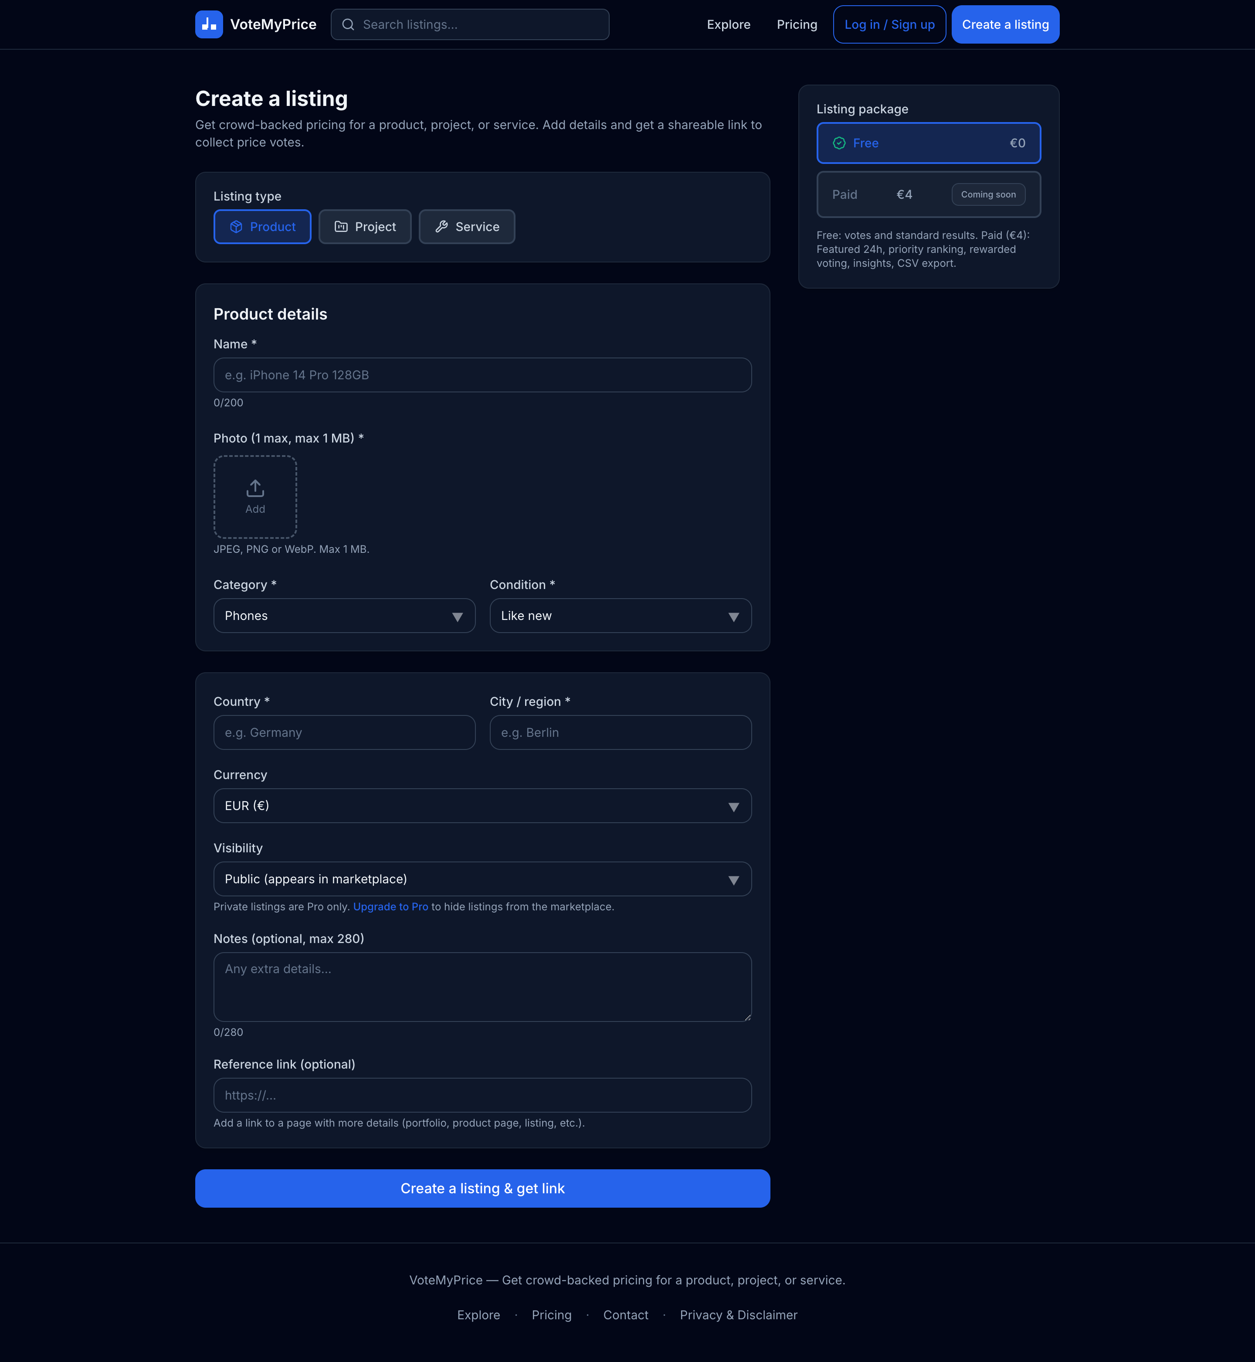Open the Visibility dropdown showing Public

482,878
